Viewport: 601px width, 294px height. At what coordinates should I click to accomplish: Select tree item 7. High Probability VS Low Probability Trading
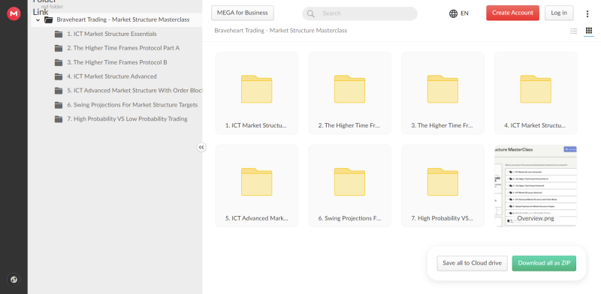(127, 119)
